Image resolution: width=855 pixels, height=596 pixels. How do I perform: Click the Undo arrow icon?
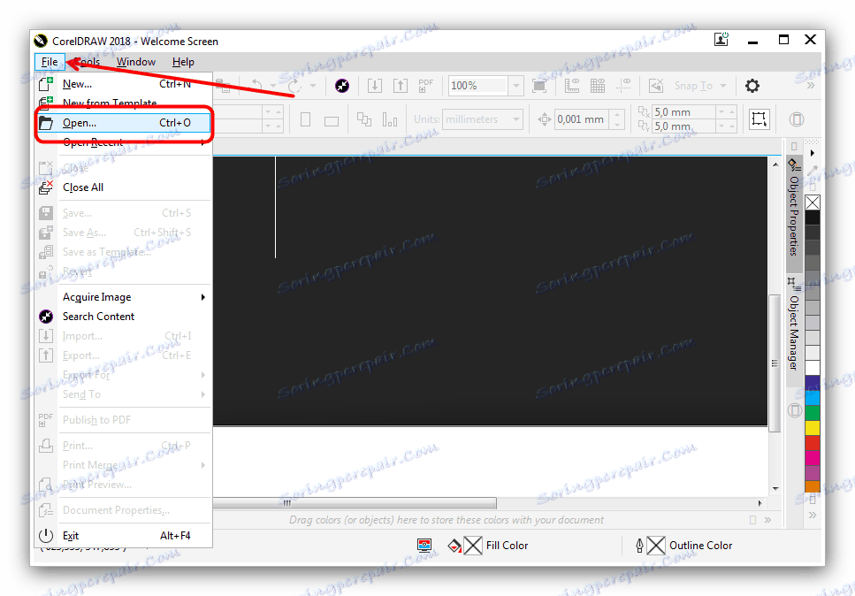tap(256, 86)
